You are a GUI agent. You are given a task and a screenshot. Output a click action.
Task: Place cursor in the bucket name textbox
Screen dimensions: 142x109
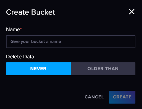tap(71, 41)
